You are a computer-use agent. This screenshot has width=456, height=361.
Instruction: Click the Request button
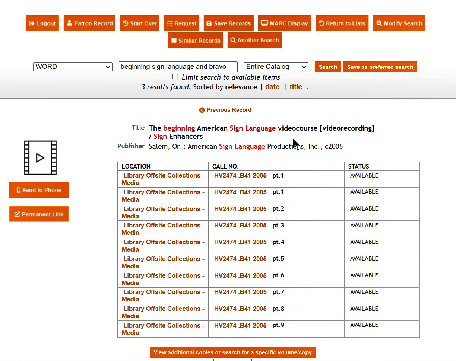(181, 23)
